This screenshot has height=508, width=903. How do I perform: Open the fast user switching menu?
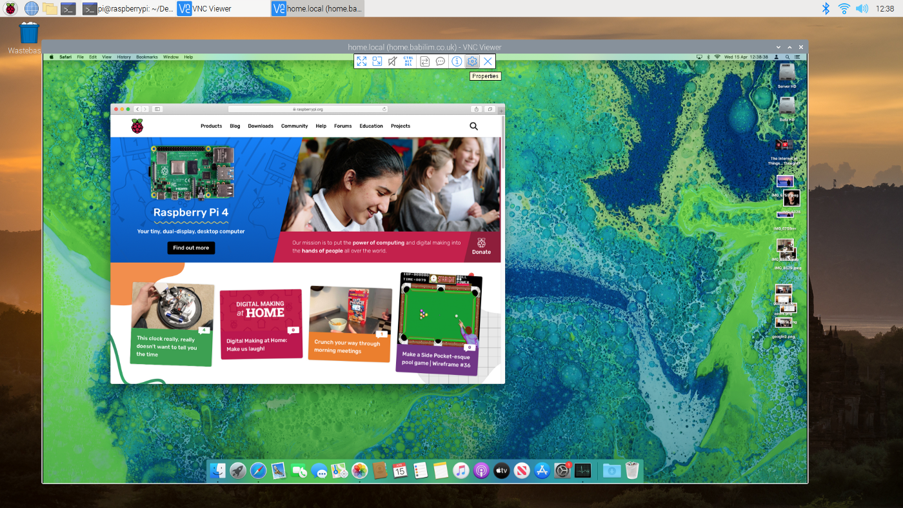[777, 57]
